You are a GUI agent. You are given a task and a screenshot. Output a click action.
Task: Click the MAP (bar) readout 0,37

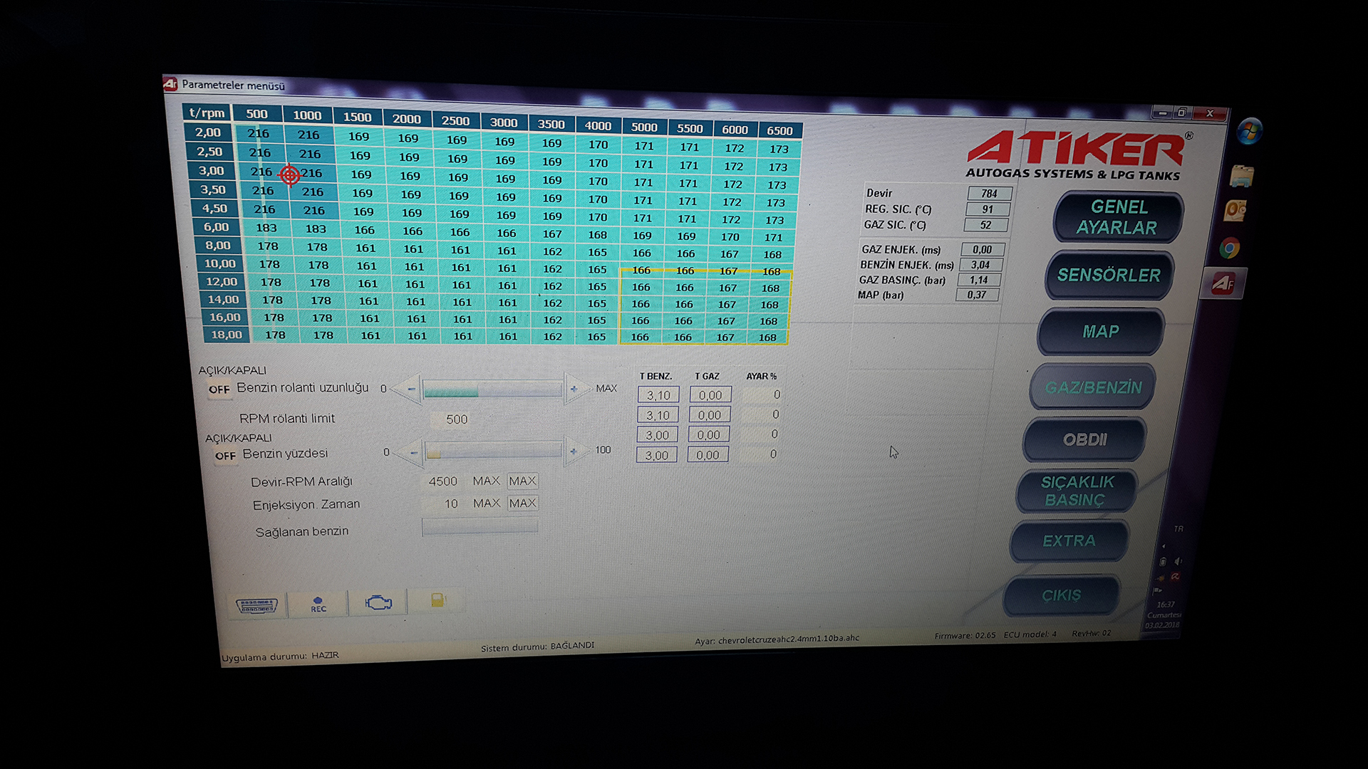(x=977, y=295)
